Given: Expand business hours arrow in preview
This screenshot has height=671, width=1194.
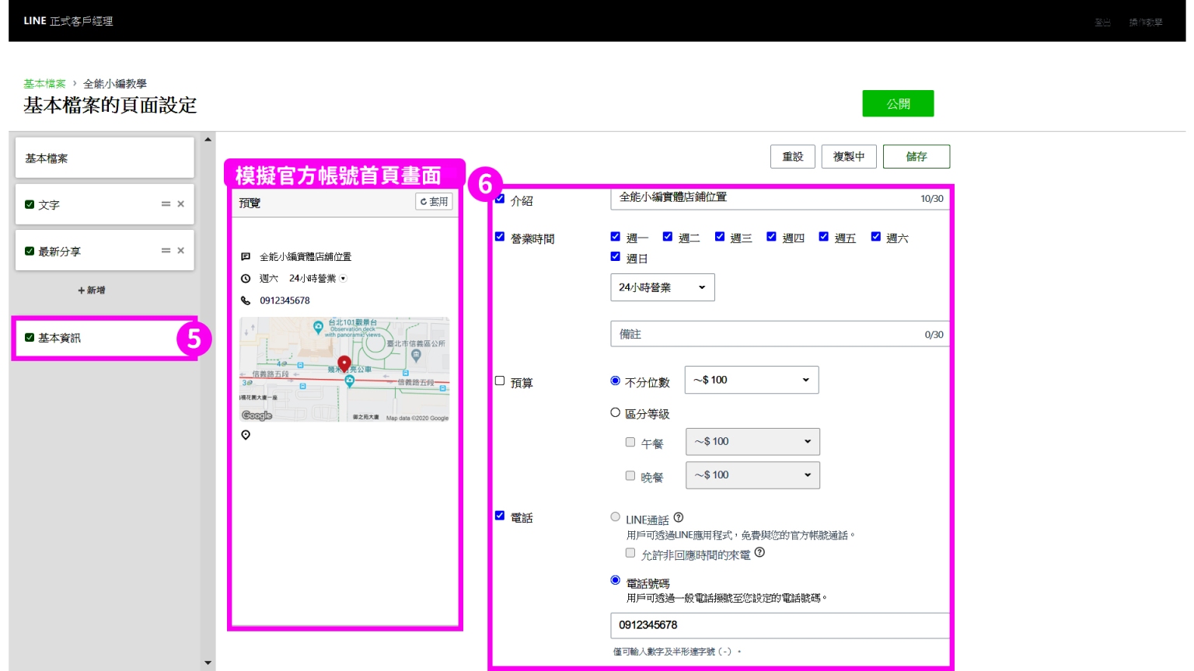Looking at the screenshot, I should pyautogui.click(x=344, y=279).
